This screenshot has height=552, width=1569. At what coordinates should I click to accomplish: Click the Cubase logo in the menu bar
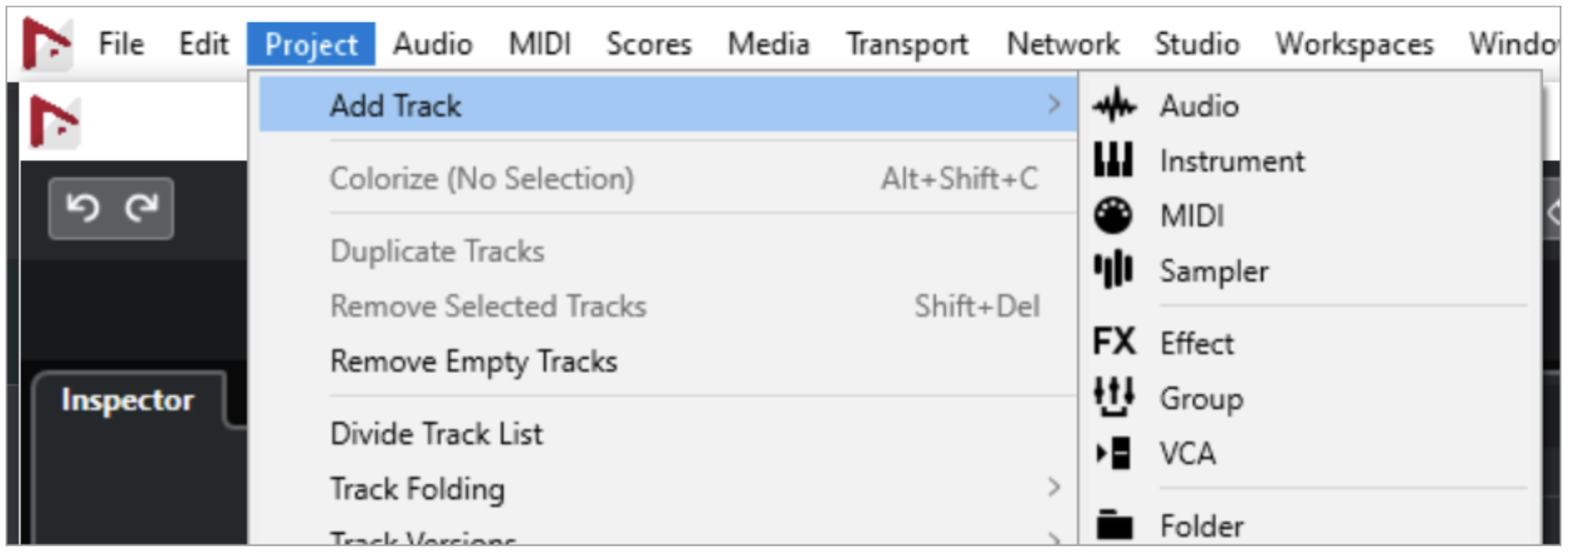click(x=46, y=44)
